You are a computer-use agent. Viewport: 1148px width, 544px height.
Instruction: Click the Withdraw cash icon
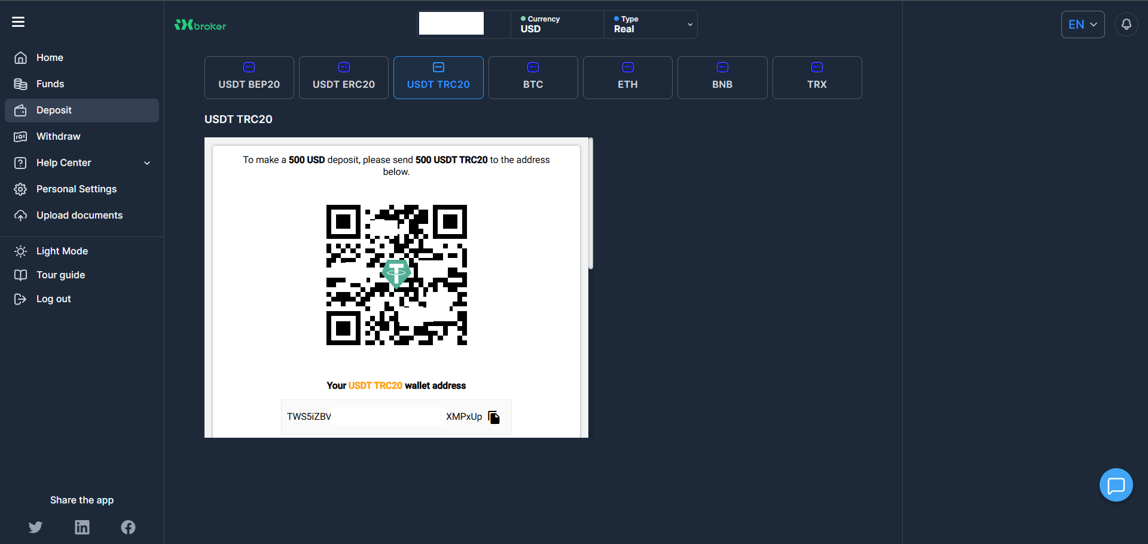pos(20,137)
